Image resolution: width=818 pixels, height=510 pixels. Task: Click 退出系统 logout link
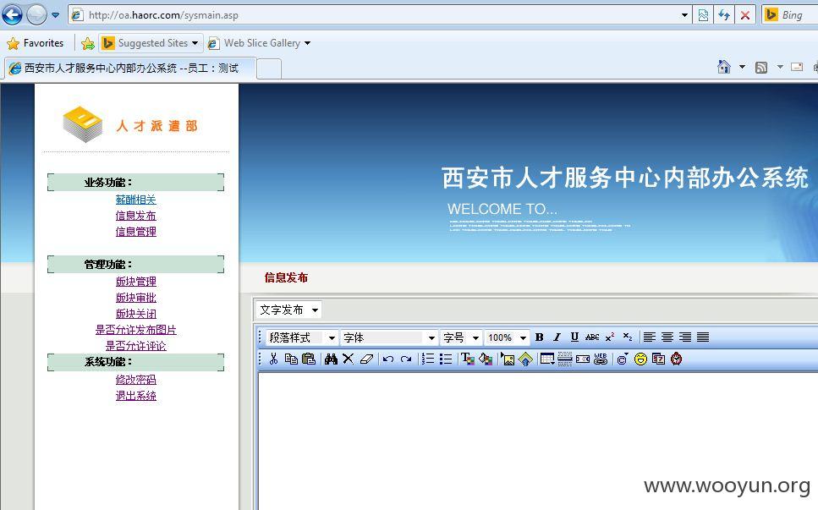135,395
